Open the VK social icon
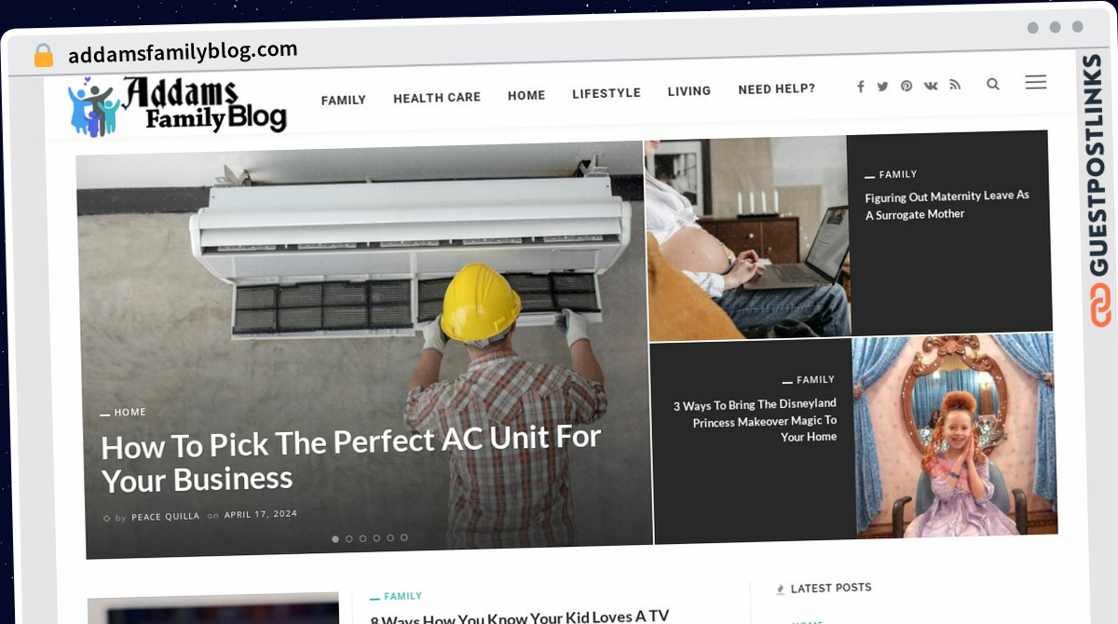 pyautogui.click(x=931, y=86)
